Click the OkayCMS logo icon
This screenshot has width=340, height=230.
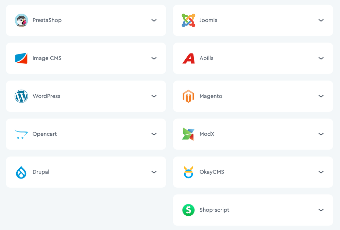click(x=188, y=172)
